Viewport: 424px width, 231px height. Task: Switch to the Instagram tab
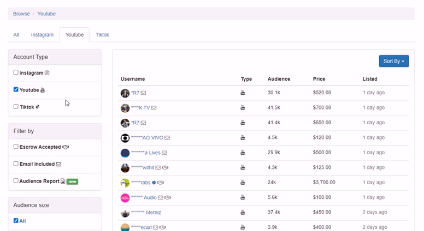click(42, 35)
